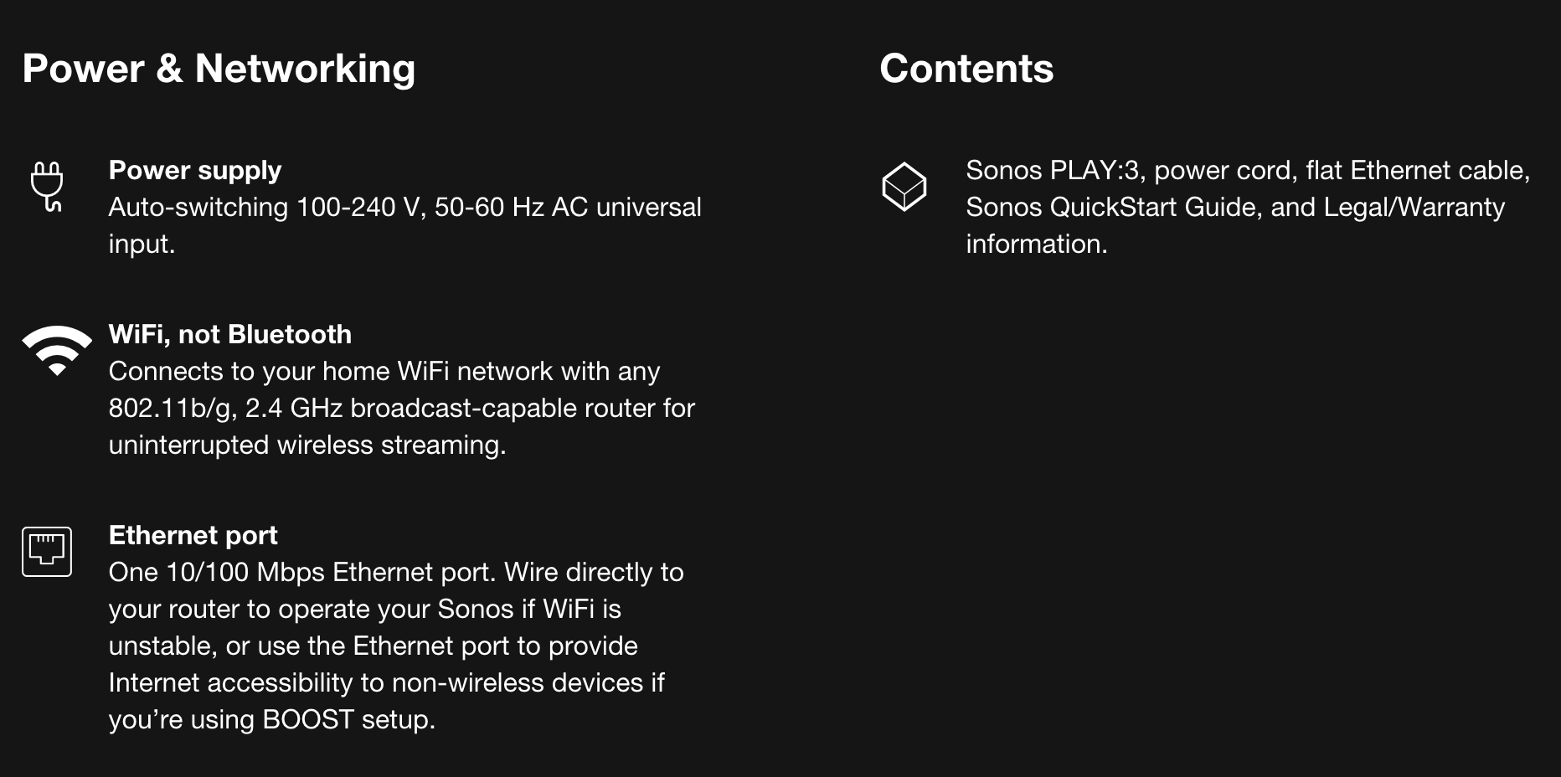This screenshot has height=777, width=1561.
Task: Click the power plug icon
Action: point(47,186)
